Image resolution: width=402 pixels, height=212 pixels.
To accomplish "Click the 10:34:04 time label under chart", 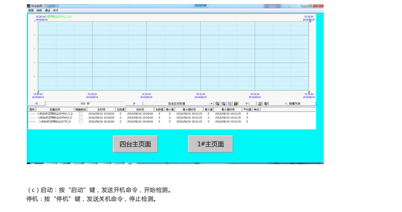I will 254,94.
